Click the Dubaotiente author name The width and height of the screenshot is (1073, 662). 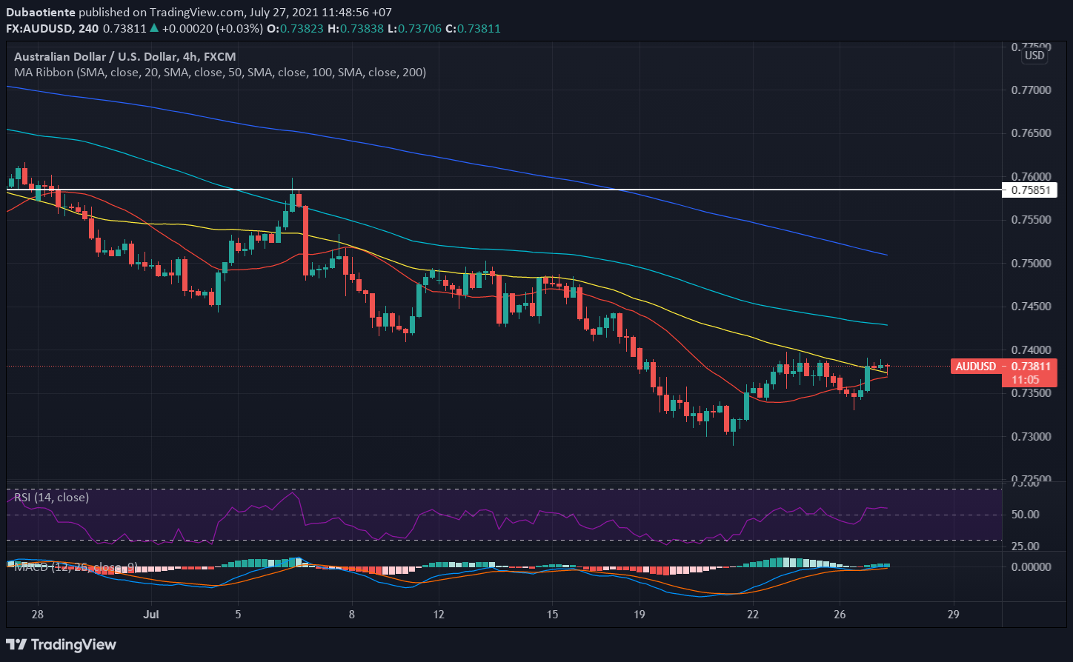(40, 13)
